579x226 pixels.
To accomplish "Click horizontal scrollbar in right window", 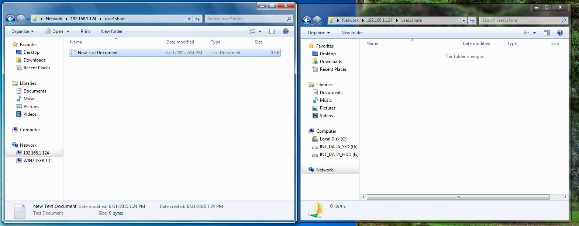I will tap(458, 197).
